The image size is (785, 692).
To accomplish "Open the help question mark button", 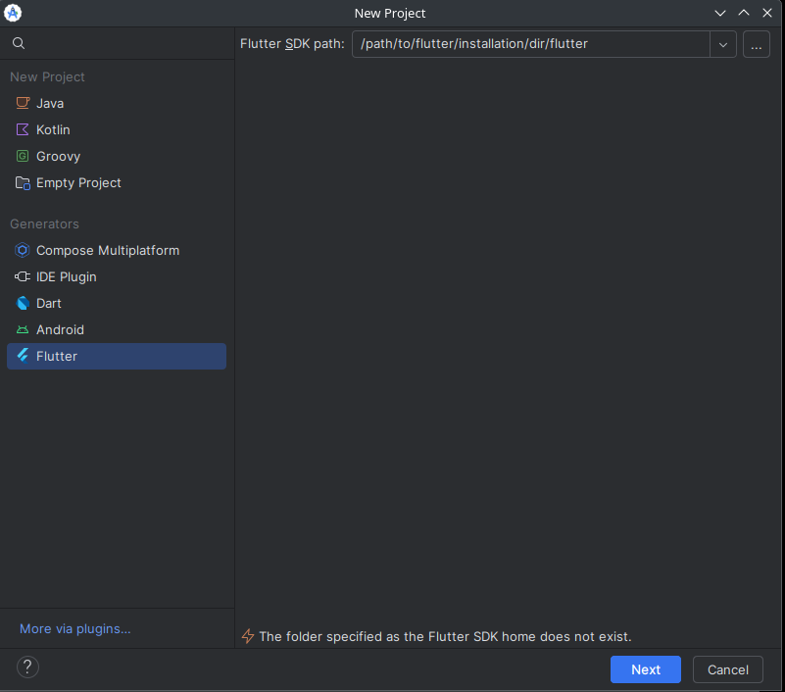I will 28,667.
